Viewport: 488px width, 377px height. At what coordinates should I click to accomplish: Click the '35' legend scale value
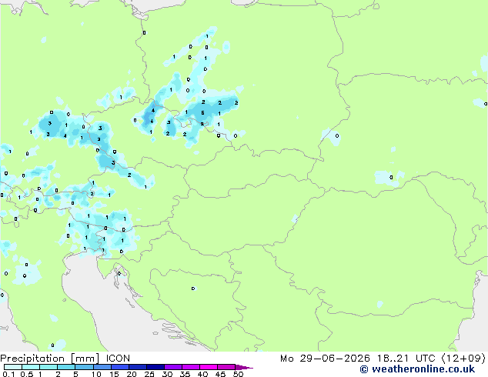click(x=185, y=374)
